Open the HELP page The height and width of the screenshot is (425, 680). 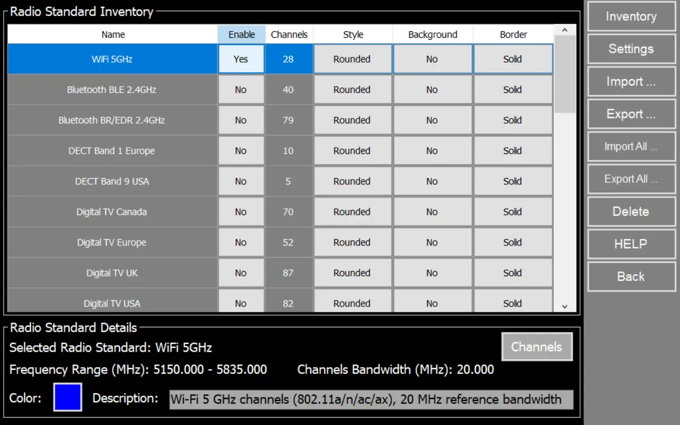631,244
